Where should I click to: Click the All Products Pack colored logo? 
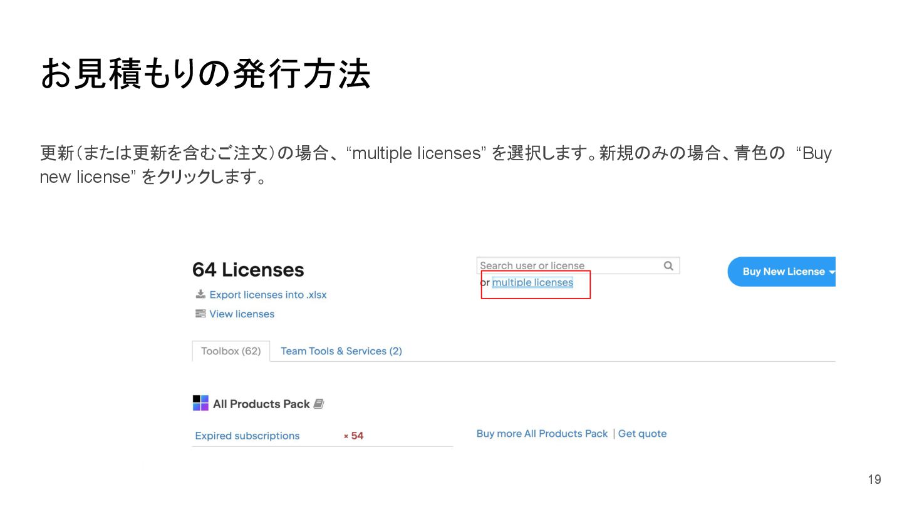[200, 403]
